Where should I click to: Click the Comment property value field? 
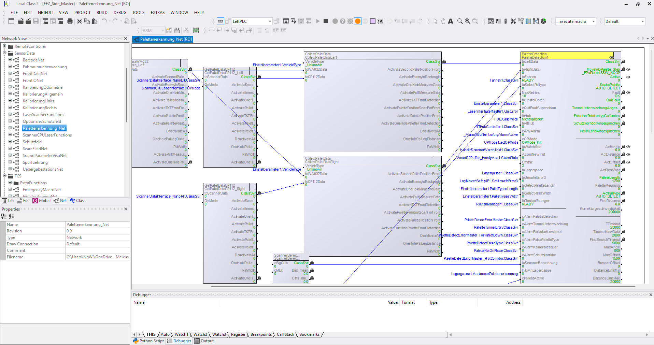pos(97,250)
